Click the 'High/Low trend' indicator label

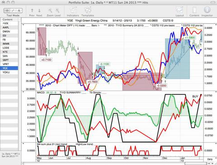(85, 144)
